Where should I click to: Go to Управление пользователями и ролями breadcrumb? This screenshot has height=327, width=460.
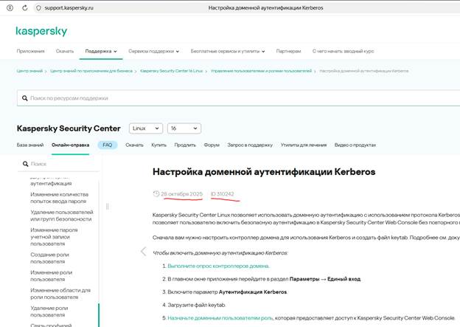click(x=261, y=71)
